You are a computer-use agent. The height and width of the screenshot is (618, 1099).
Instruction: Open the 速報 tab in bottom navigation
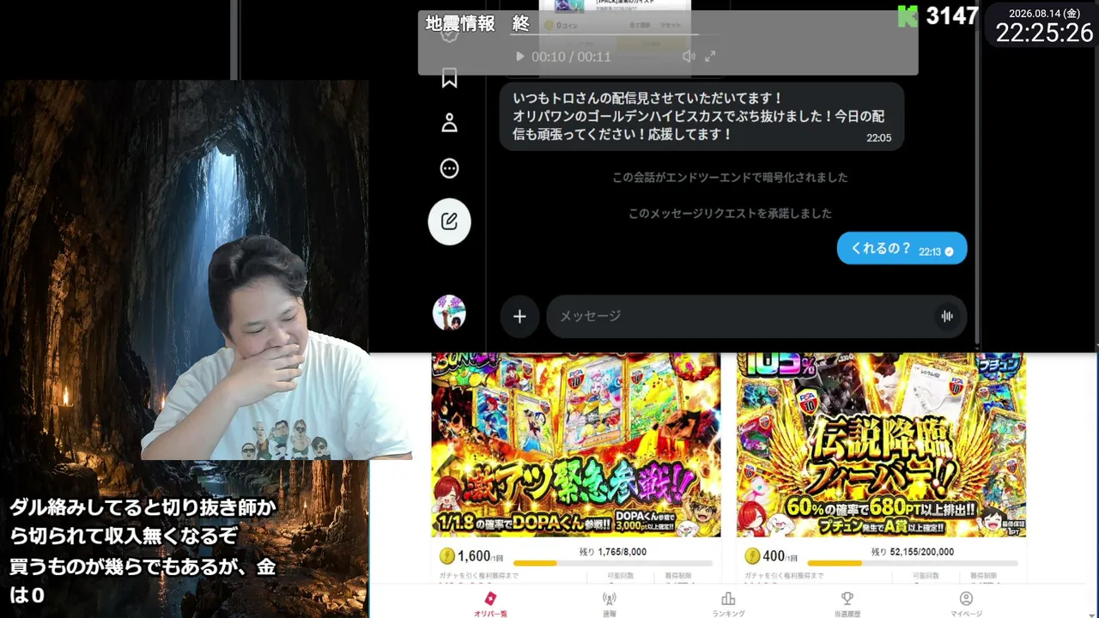[609, 604]
